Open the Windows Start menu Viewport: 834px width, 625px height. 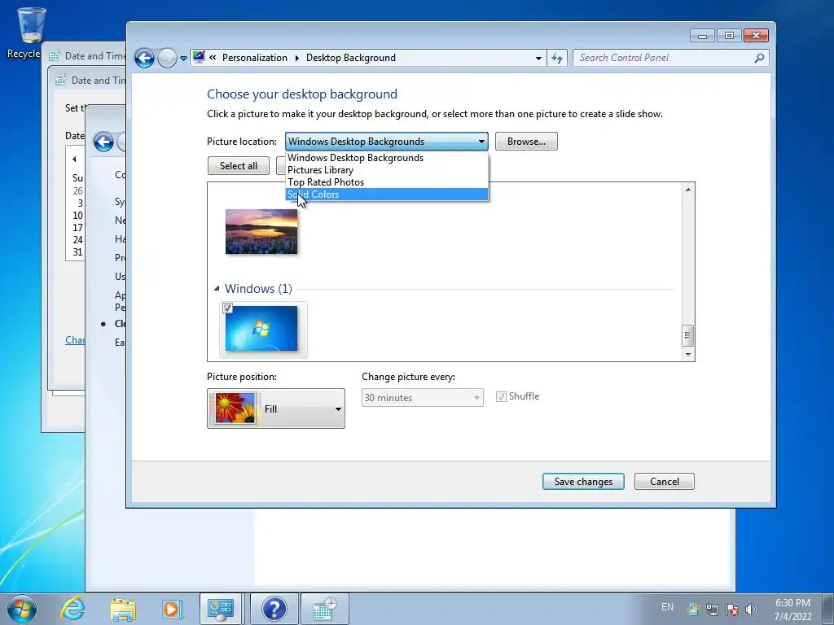click(22, 609)
